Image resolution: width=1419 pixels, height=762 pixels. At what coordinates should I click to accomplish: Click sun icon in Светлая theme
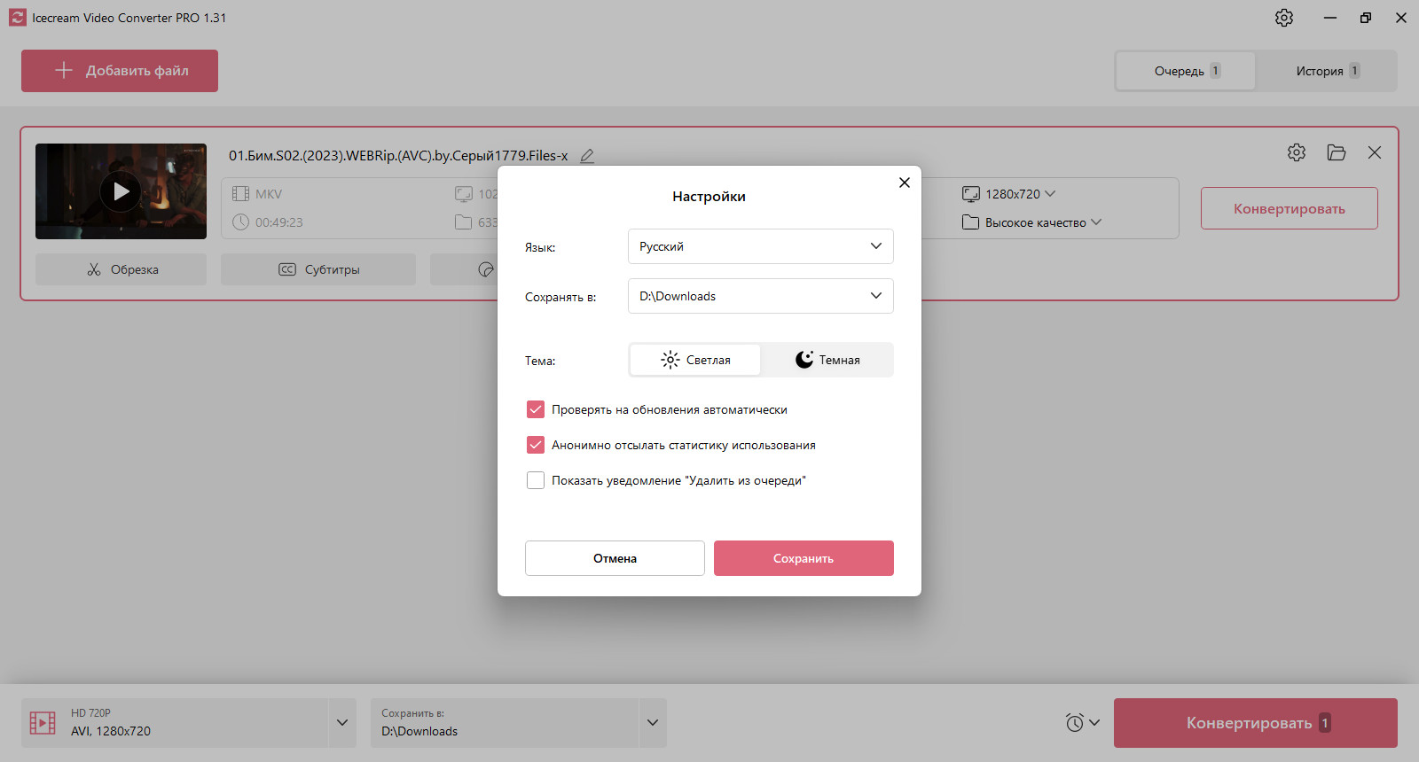coord(670,360)
